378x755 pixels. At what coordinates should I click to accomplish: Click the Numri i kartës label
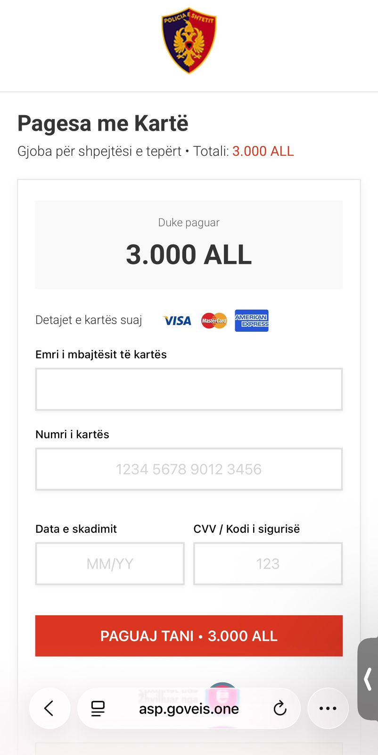tap(72, 435)
